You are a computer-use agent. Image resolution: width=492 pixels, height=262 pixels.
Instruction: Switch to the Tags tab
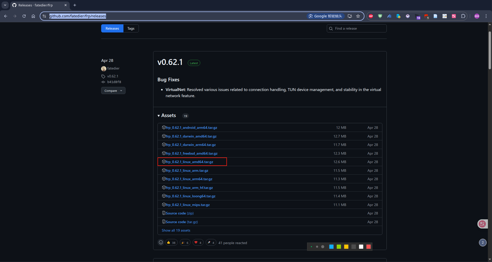click(131, 28)
